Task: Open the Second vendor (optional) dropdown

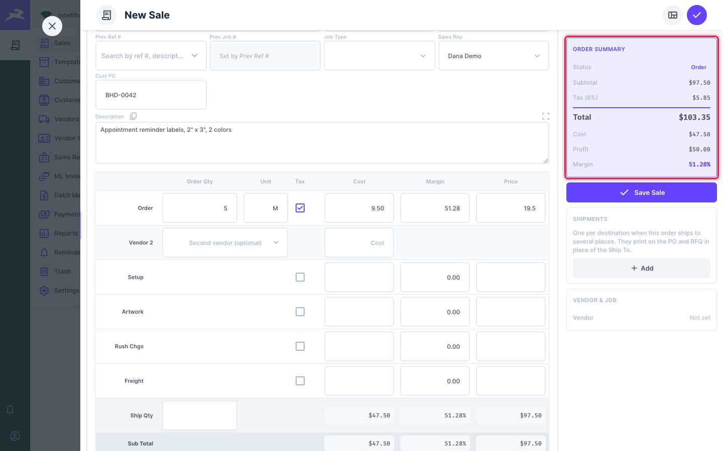Action: tap(225, 243)
